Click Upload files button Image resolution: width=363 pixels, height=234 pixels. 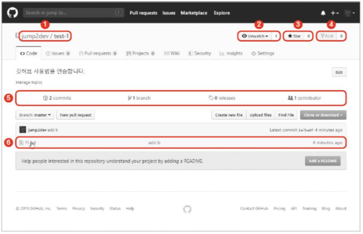(260, 115)
